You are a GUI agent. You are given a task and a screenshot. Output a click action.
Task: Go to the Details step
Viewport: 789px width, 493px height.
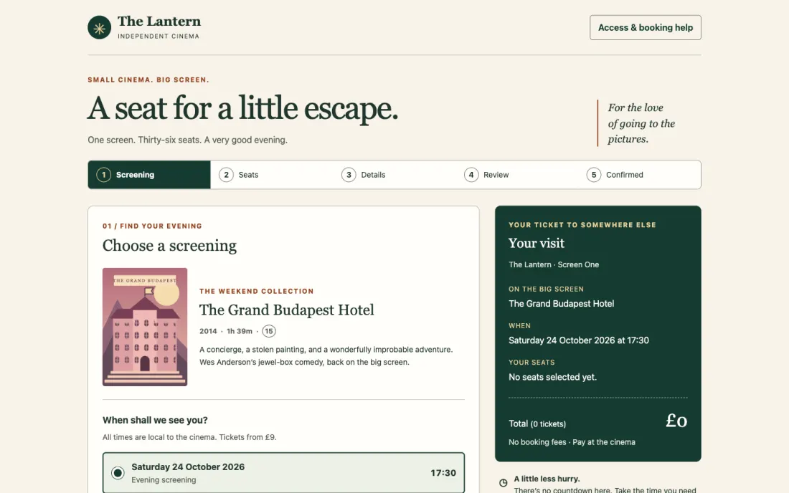[x=394, y=175]
